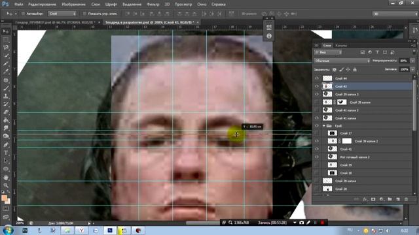The width and height of the screenshot is (419, 235).
Task: Toggle Quick Mask mode icon
Action: coord(6,209)
